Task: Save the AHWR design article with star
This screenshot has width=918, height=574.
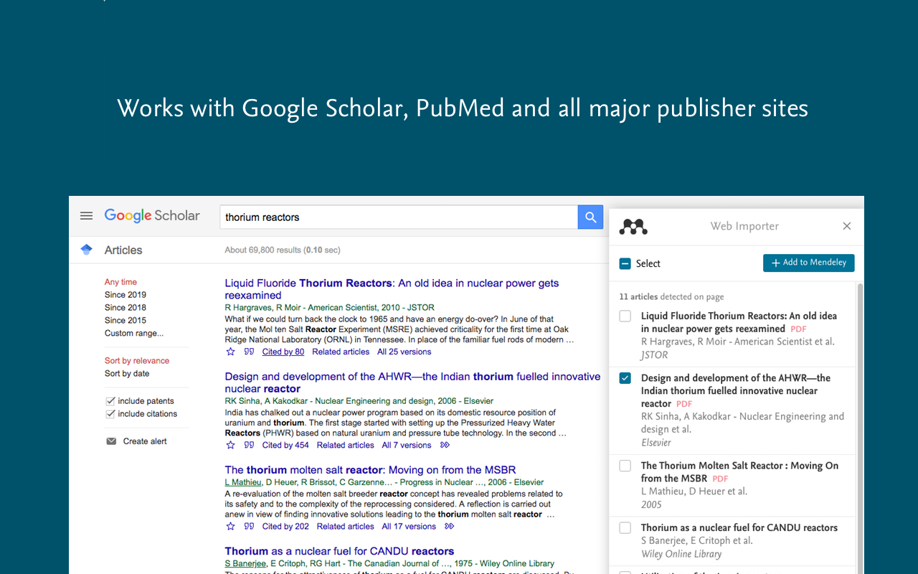Action: pyautogui.click(x=230, y=445)
